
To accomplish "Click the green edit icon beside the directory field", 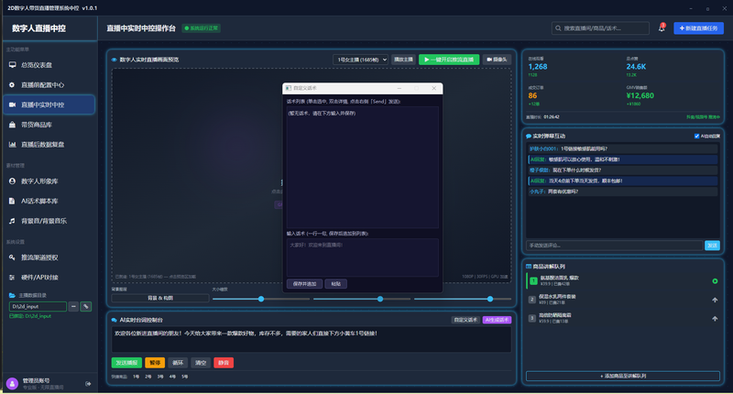I will [x=86, y=307].
